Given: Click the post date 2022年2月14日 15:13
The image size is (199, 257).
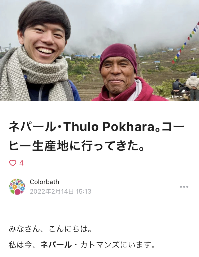Looking at the screenshot, I should pyautogui.click(x=60, y=191).
